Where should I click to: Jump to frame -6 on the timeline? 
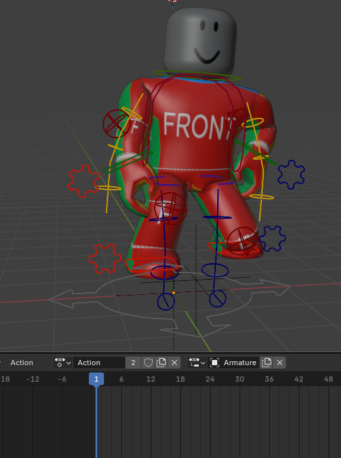click(x=62, y=379)
